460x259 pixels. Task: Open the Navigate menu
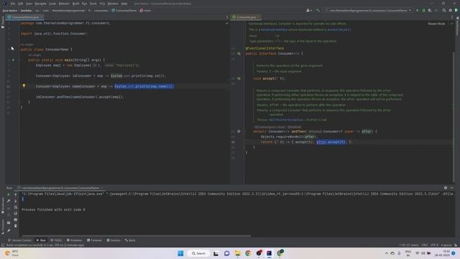pyautogui.click(x=40, y=4)
